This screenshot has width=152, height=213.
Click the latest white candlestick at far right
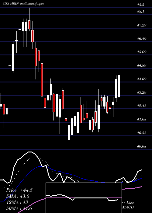click(x=119, y=100)
